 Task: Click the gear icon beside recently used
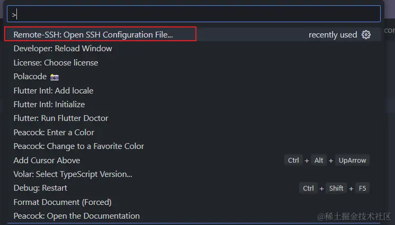(x=366, y=34)
